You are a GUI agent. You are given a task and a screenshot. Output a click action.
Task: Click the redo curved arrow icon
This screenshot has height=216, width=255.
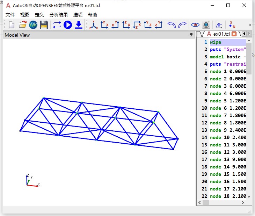[182, 25]
